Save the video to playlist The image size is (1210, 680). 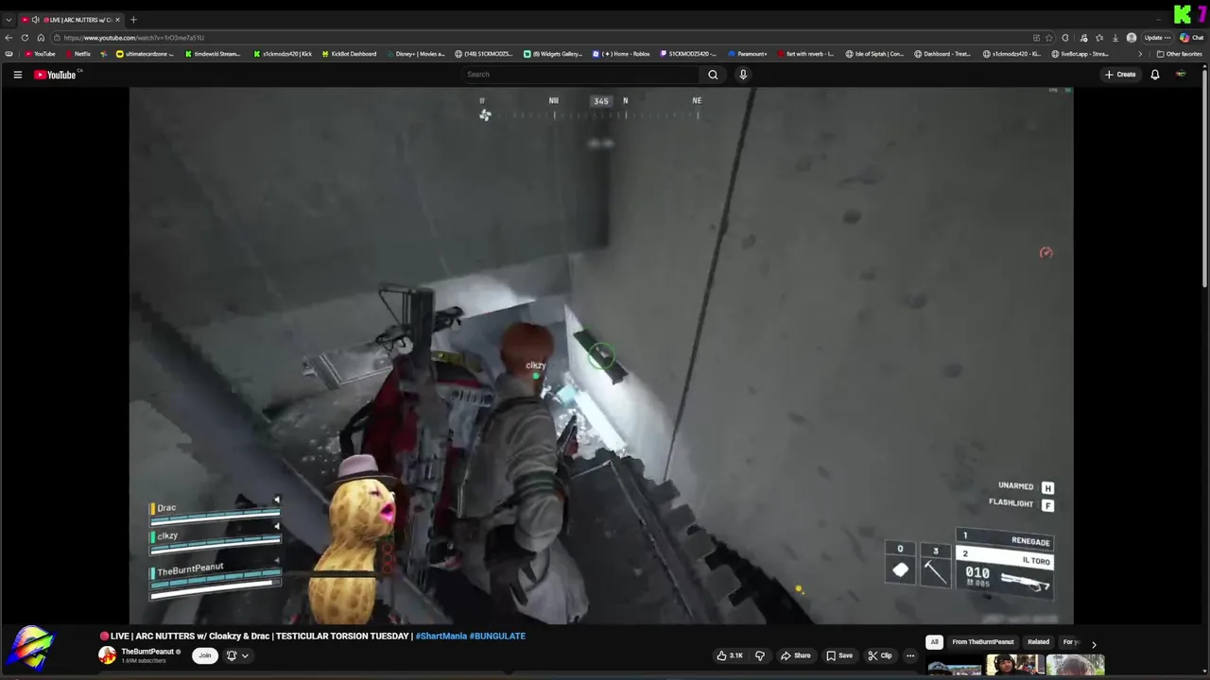pyautogui.click(x=839, y=655)
